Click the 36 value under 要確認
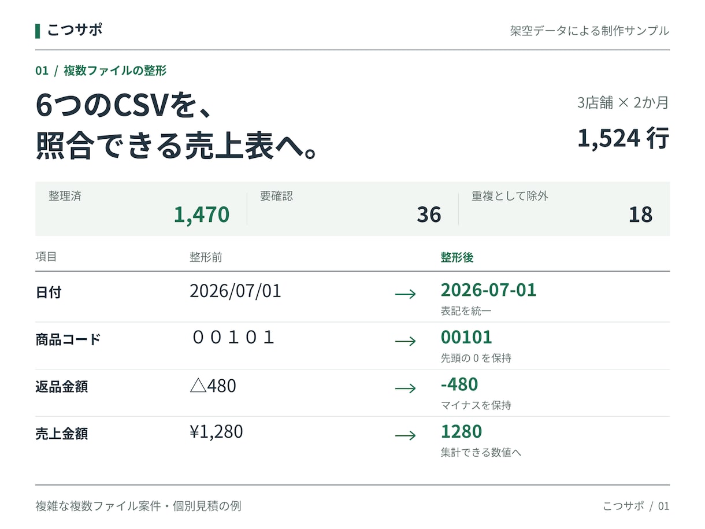 pos(429,214)
